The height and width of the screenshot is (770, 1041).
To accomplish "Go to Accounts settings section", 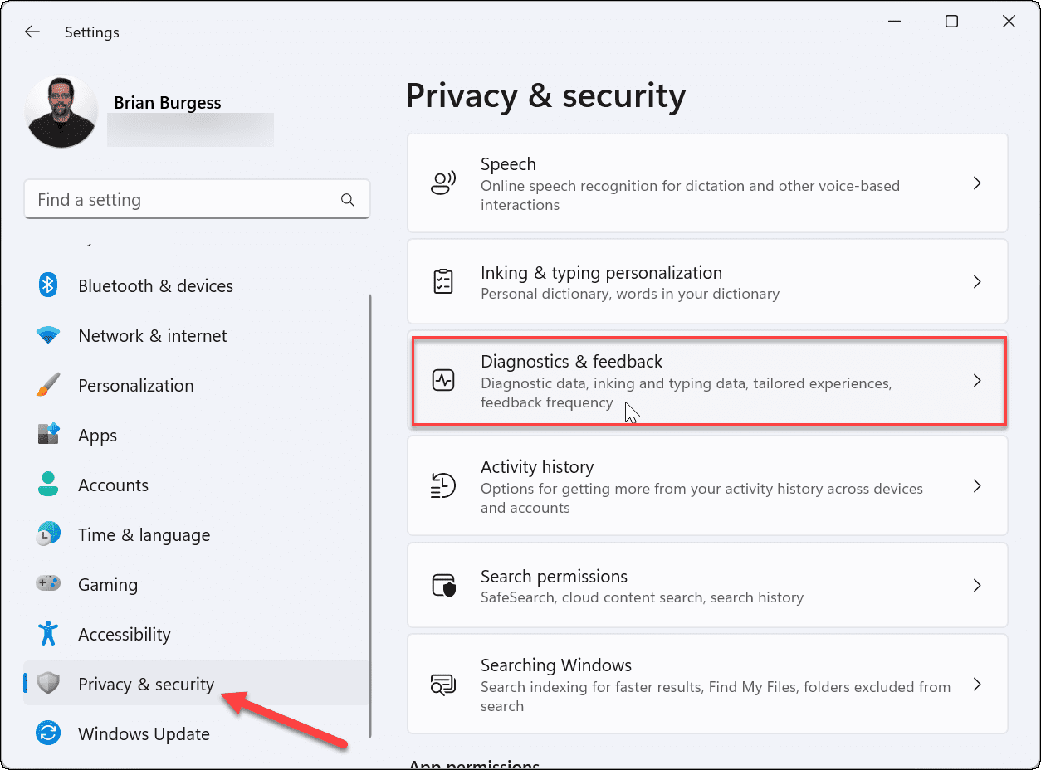I will (x=113, y=485).
